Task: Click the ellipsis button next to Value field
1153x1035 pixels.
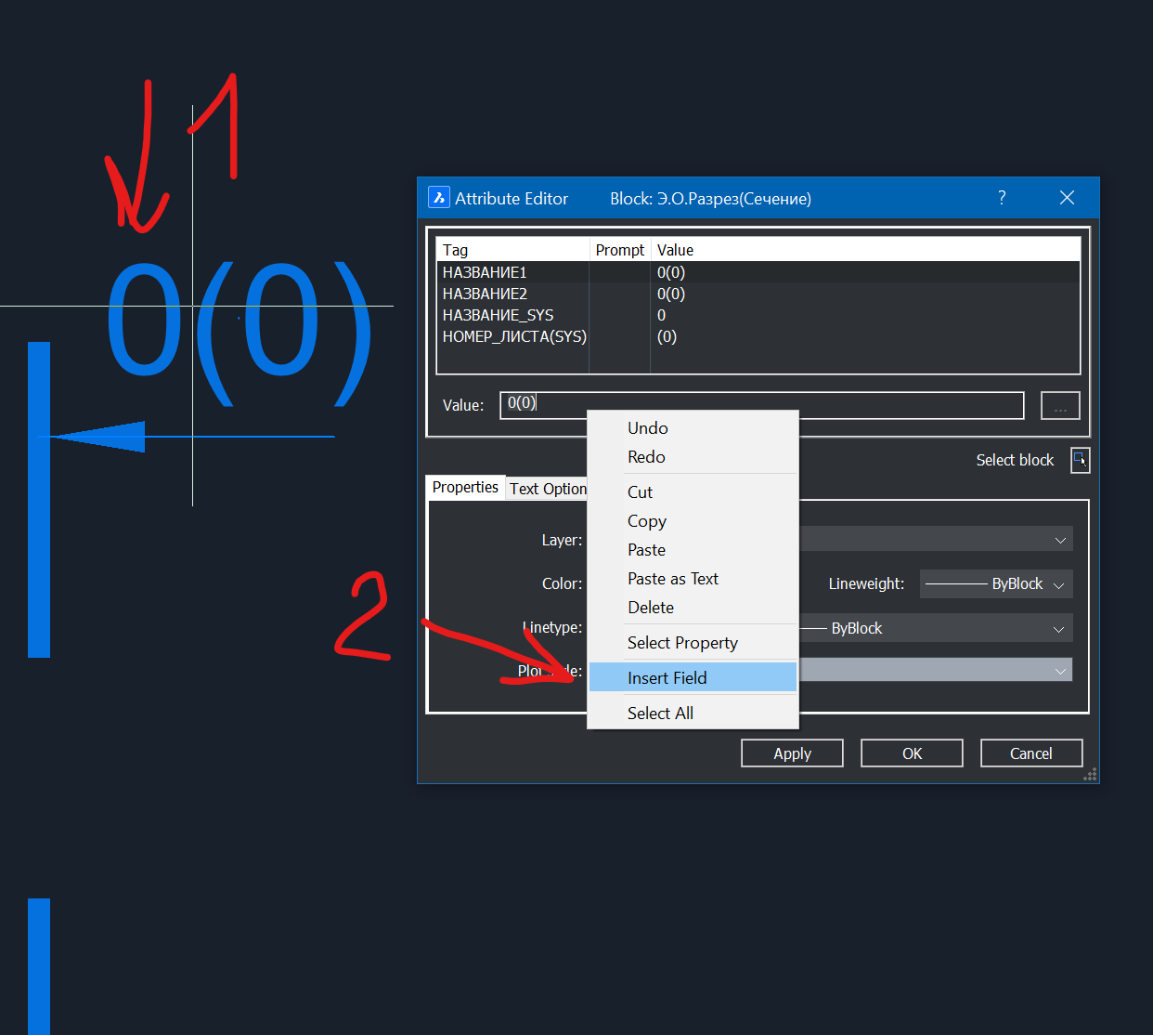Action: click(x=1060, y=406)
